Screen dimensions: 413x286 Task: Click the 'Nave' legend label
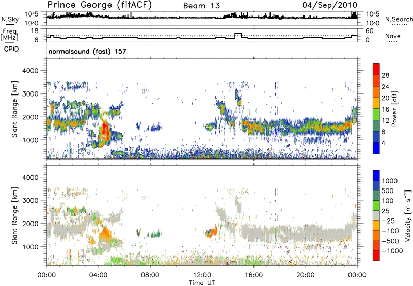tap(393, 36)
